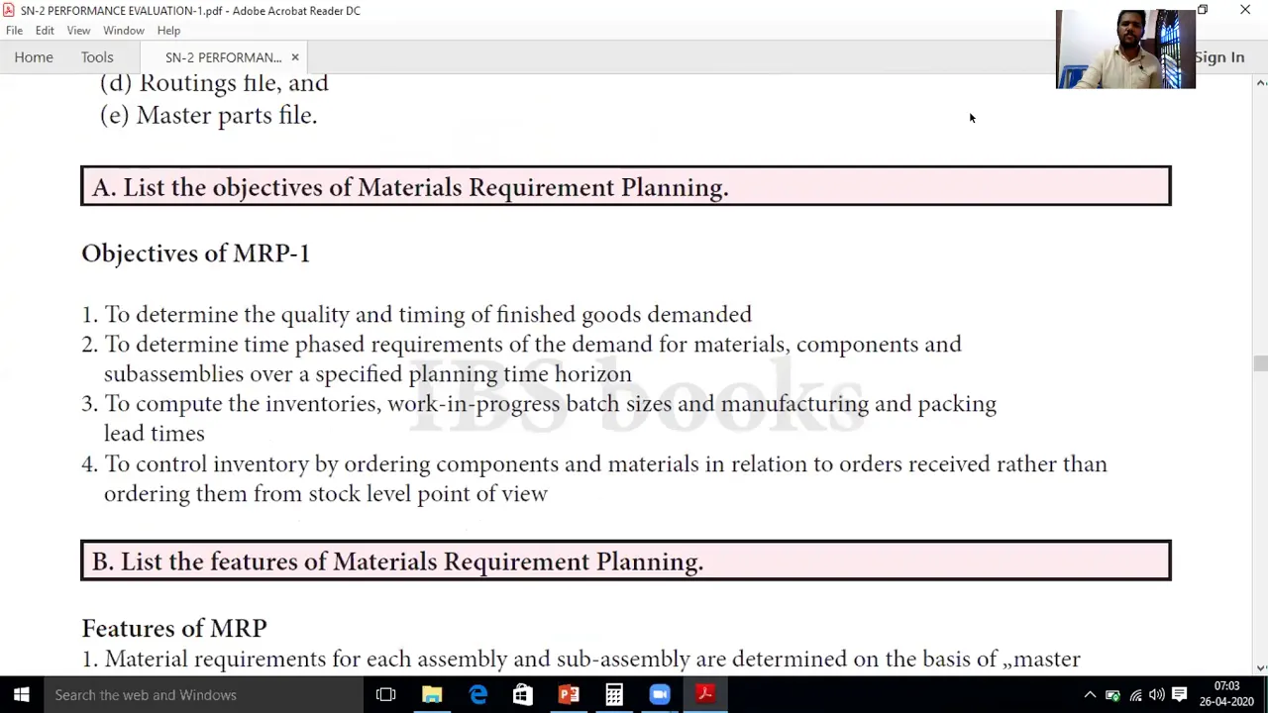This screenshot has height=713, width=1268.
Task: Open the File menu
Action: (14, 31)
